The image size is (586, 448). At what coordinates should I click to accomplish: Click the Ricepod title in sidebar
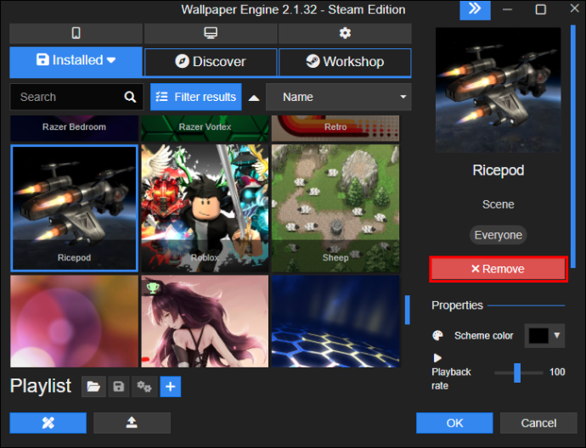499,171
